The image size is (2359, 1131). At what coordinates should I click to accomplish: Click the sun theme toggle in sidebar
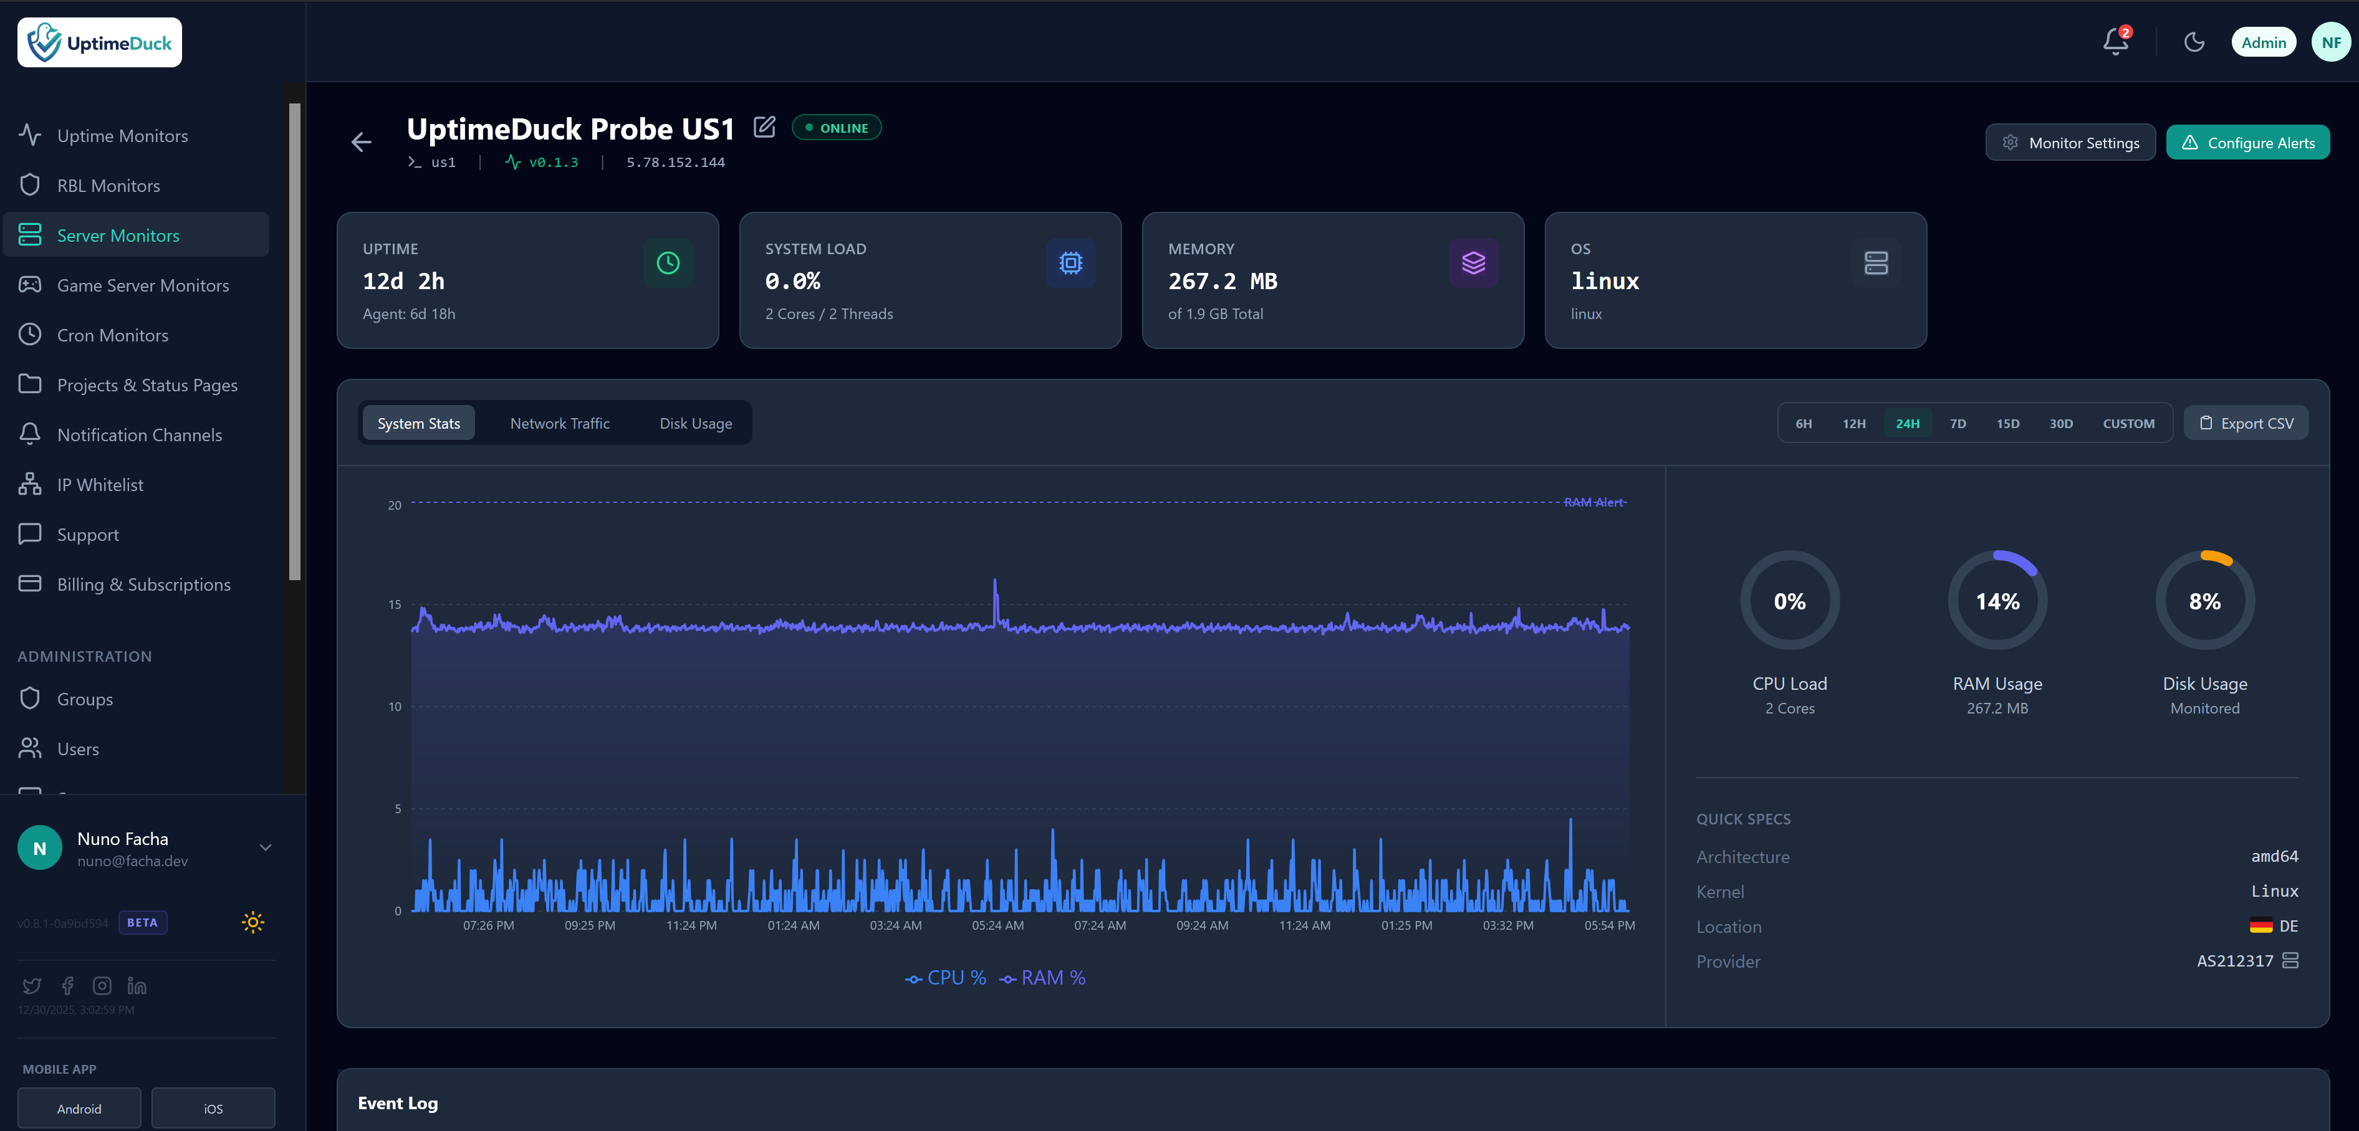[252, 922]
